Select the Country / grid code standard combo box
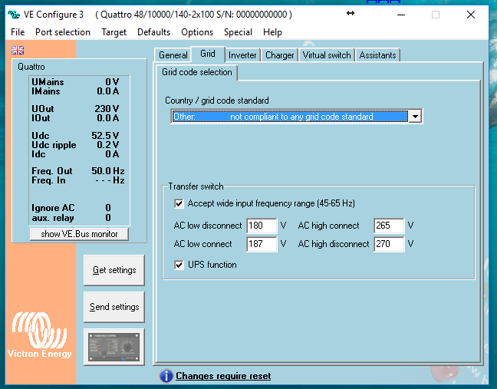This screenshot has height=389, width=497. pos(296,117)
